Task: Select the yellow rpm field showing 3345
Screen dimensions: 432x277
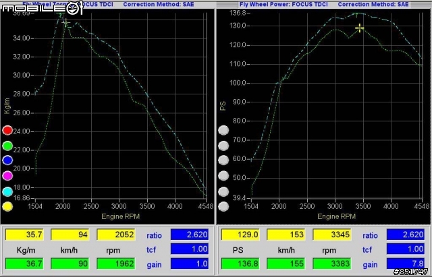Action: click(x=332, y=235)
